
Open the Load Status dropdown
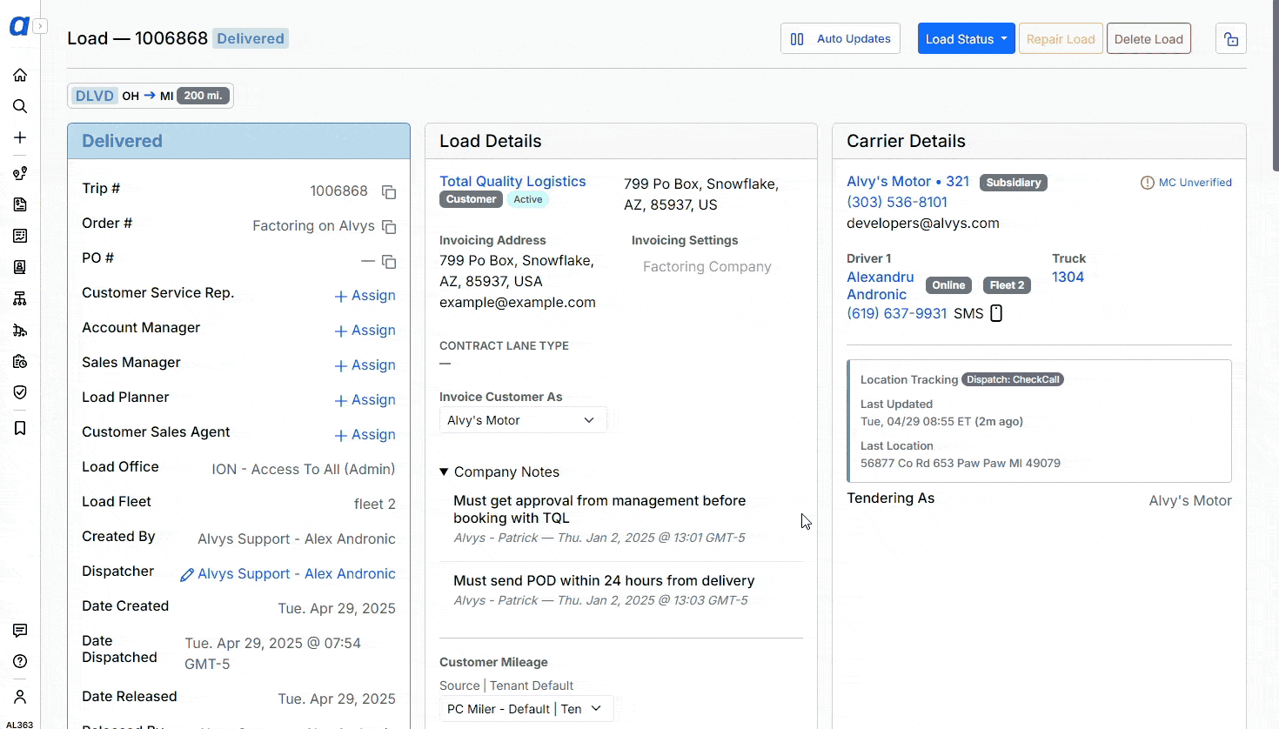point(966,39)
